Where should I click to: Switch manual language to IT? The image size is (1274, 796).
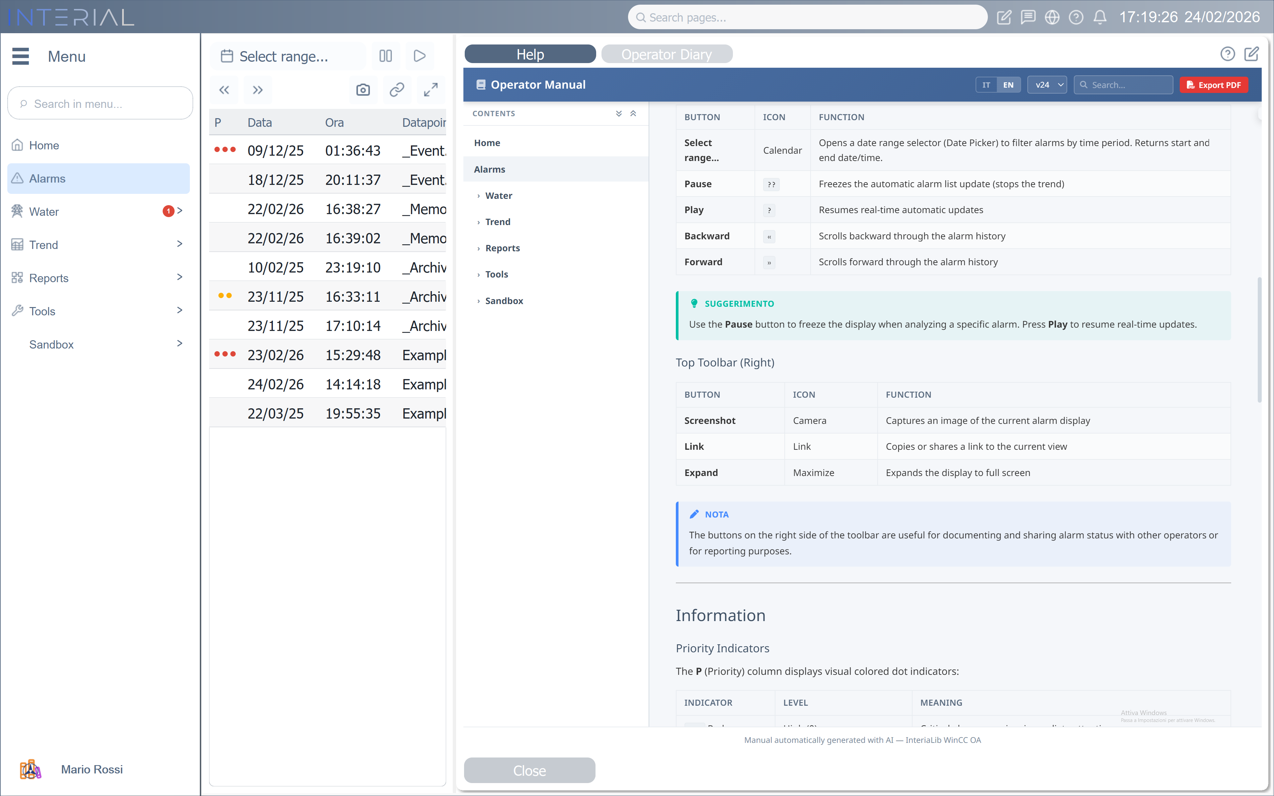tap(986, 85)
